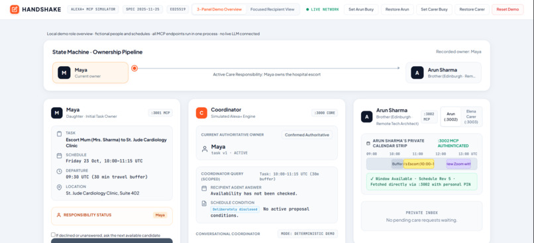This screenshot has height=243, width=534.
Task: Click the 'task v1 · ACTIVE' text
Action: (229, 153)
